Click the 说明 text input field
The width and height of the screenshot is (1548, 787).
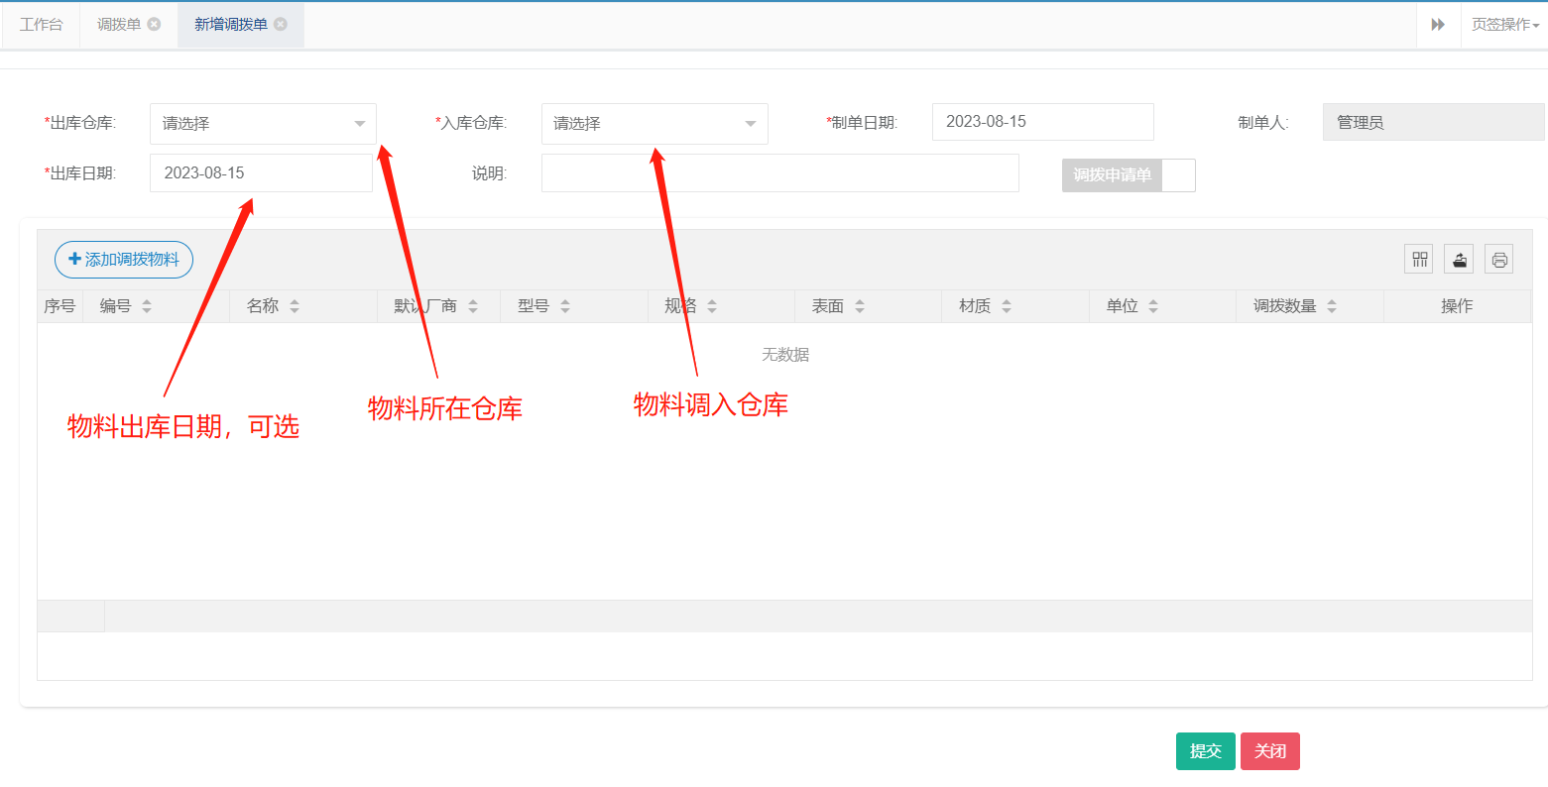779,173
